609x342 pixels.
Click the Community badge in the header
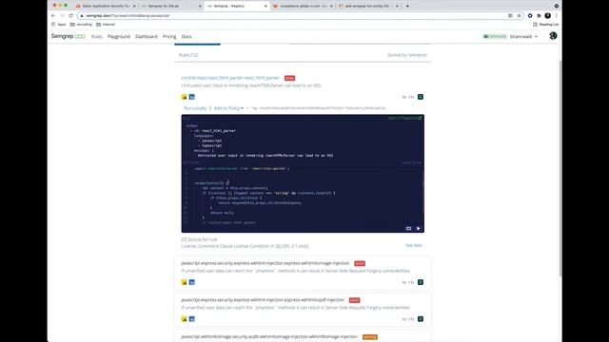(x=495, y=36)
